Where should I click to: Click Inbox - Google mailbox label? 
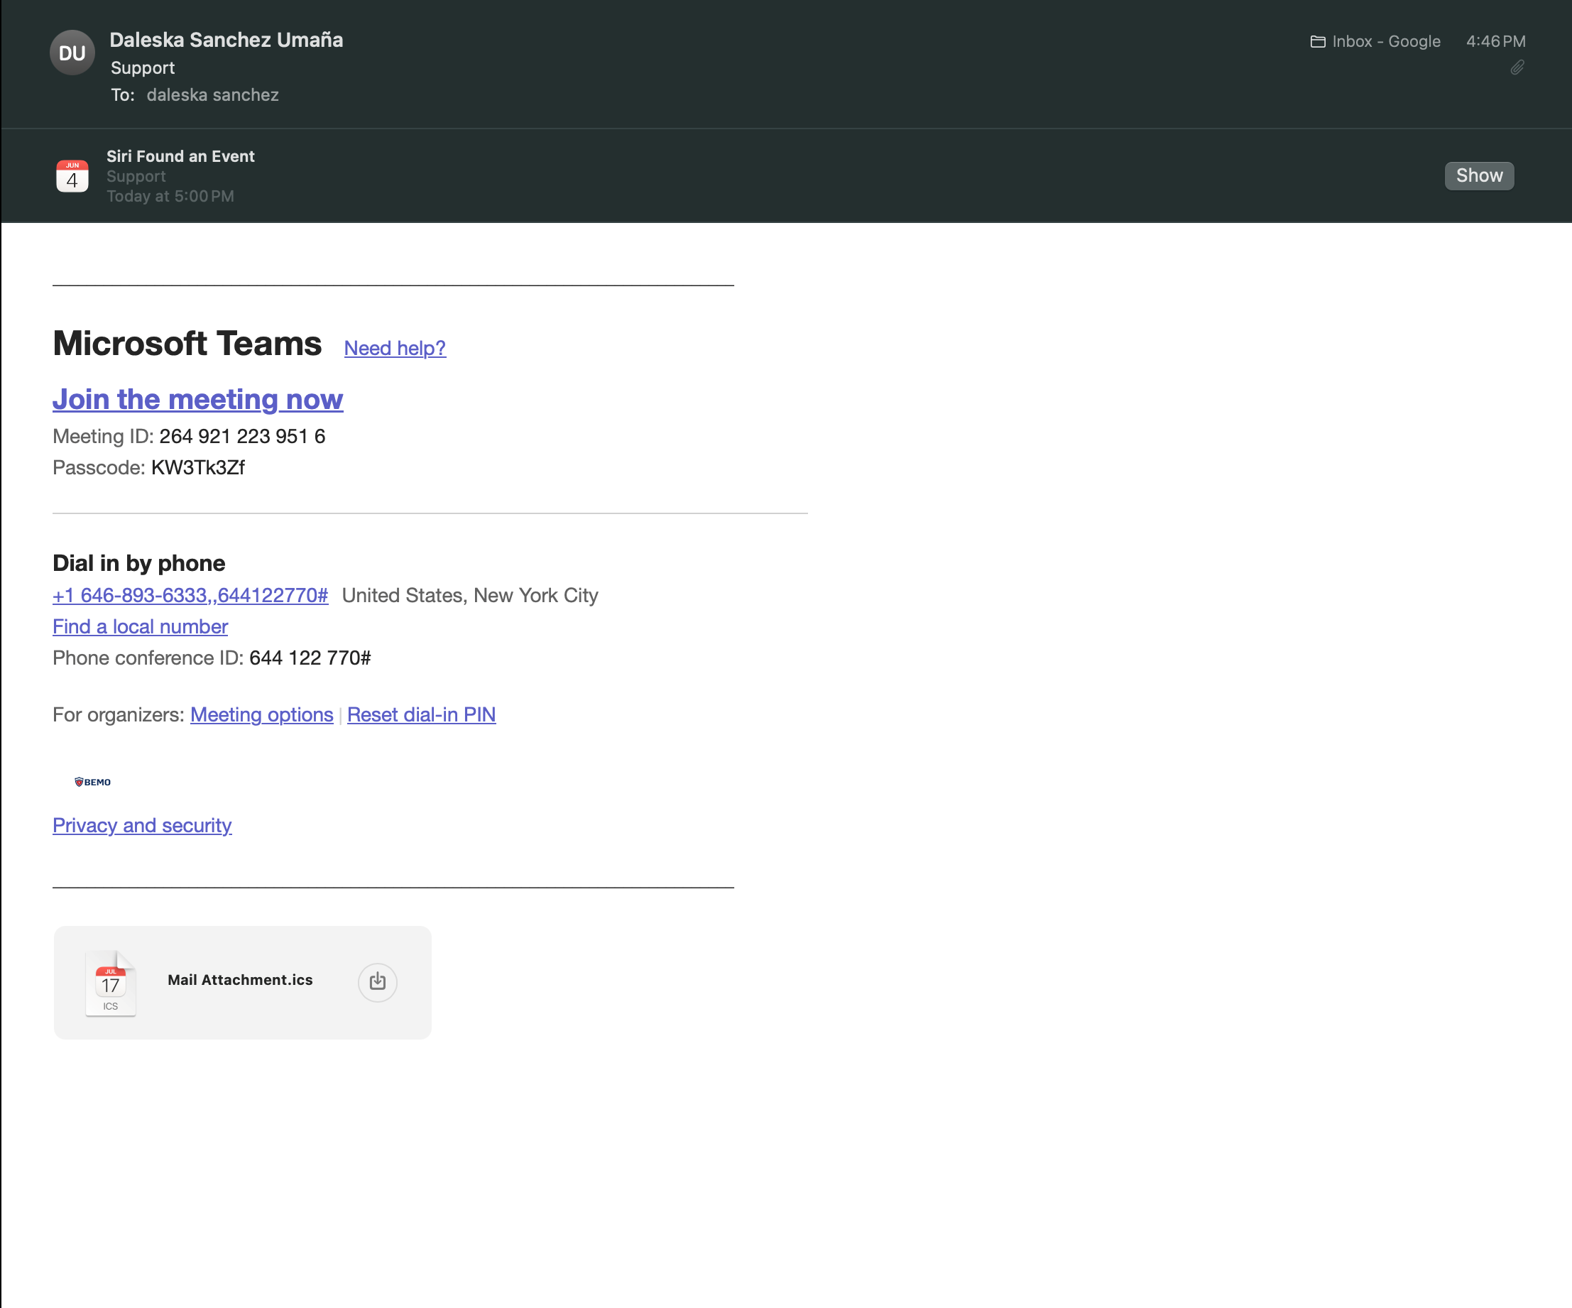click(x=1385, y=41)
